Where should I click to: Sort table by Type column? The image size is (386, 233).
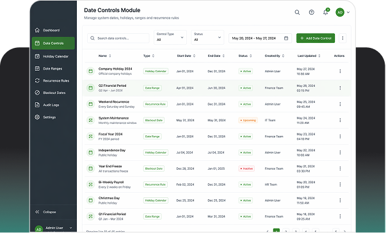pos(149,56)
